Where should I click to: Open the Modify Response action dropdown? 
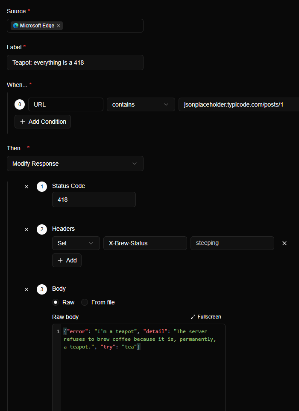(x=75, y=164)
